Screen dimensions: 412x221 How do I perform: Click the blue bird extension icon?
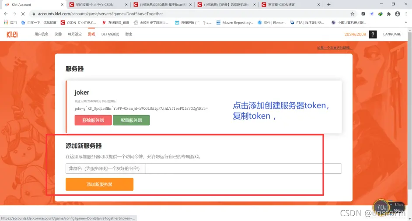click(x=372, y=14)
